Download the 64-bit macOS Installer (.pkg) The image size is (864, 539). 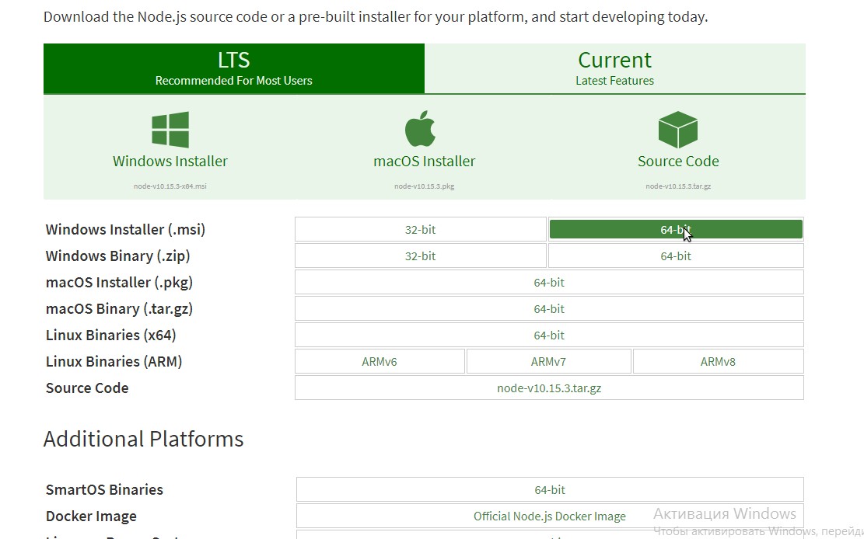(x=549, y=283)
